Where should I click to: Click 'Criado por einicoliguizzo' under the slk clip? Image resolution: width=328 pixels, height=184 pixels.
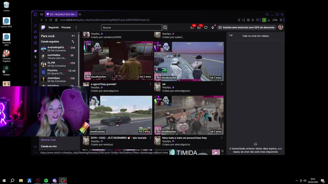tap(176, 91)
